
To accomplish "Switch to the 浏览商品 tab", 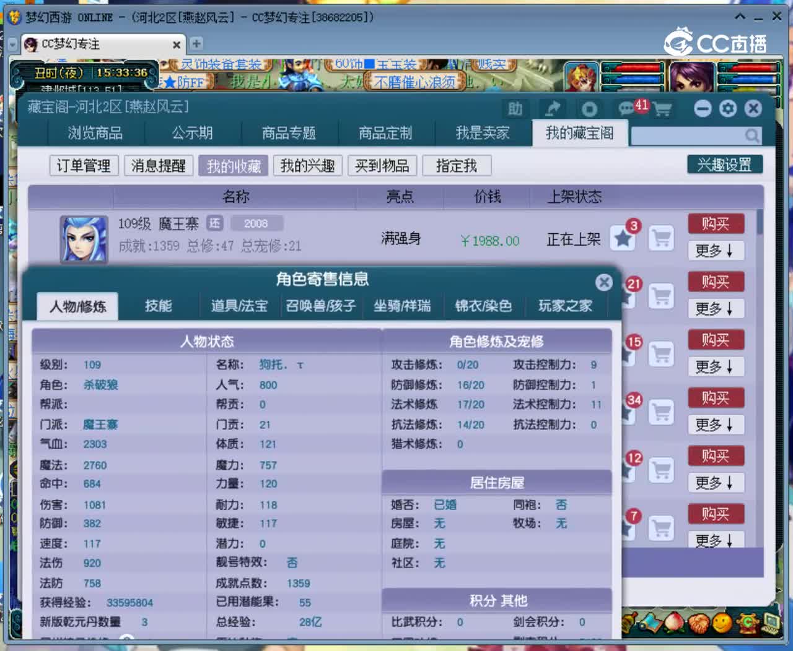I will tap(95, 133).
